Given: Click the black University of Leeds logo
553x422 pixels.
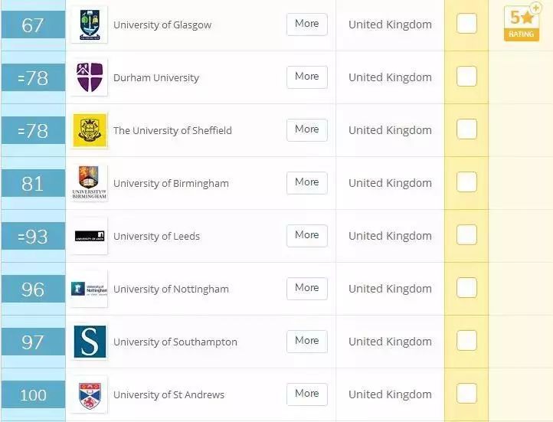Looking at the screenshot, I should (x=90, y=236).
